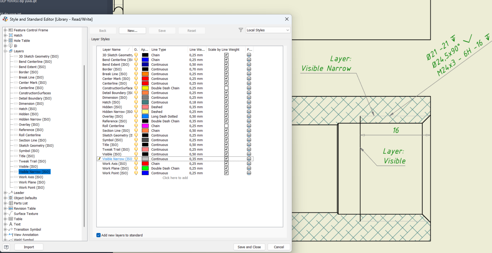This screenshot has width=492, height=253.
Task: Select Visible (ISO) in the layers tree
Action: point(29,166)
